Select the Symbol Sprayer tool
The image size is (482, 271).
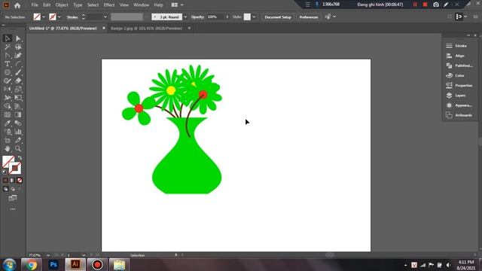click(x=8, y=132)
